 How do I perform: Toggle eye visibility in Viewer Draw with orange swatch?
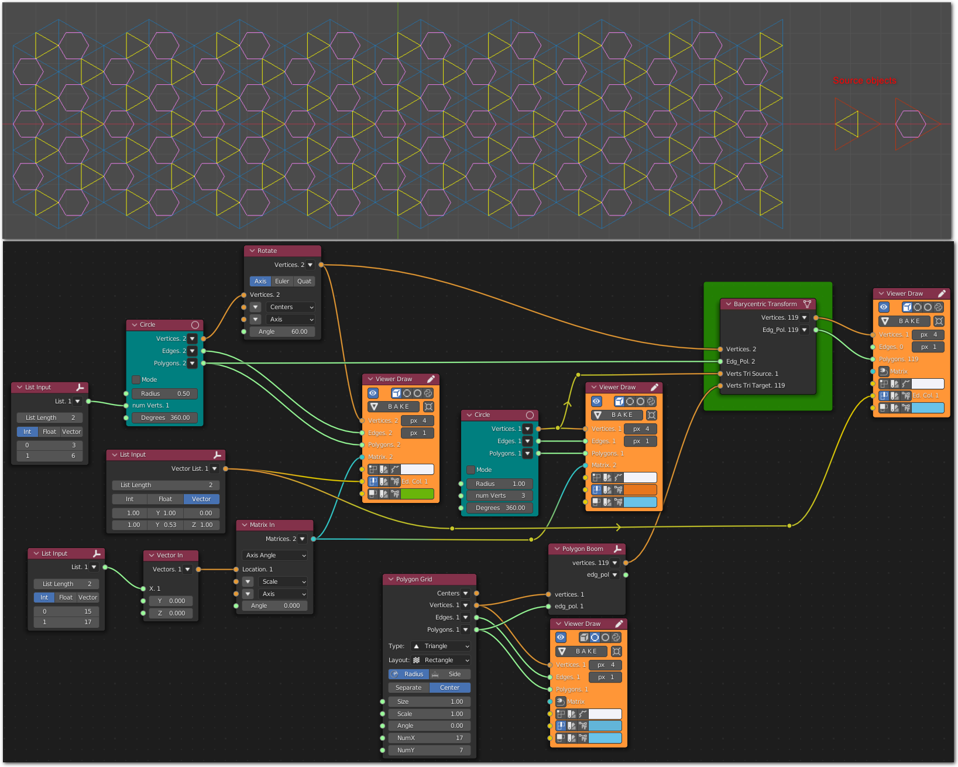pyautogui.click(x=596, y=401)
